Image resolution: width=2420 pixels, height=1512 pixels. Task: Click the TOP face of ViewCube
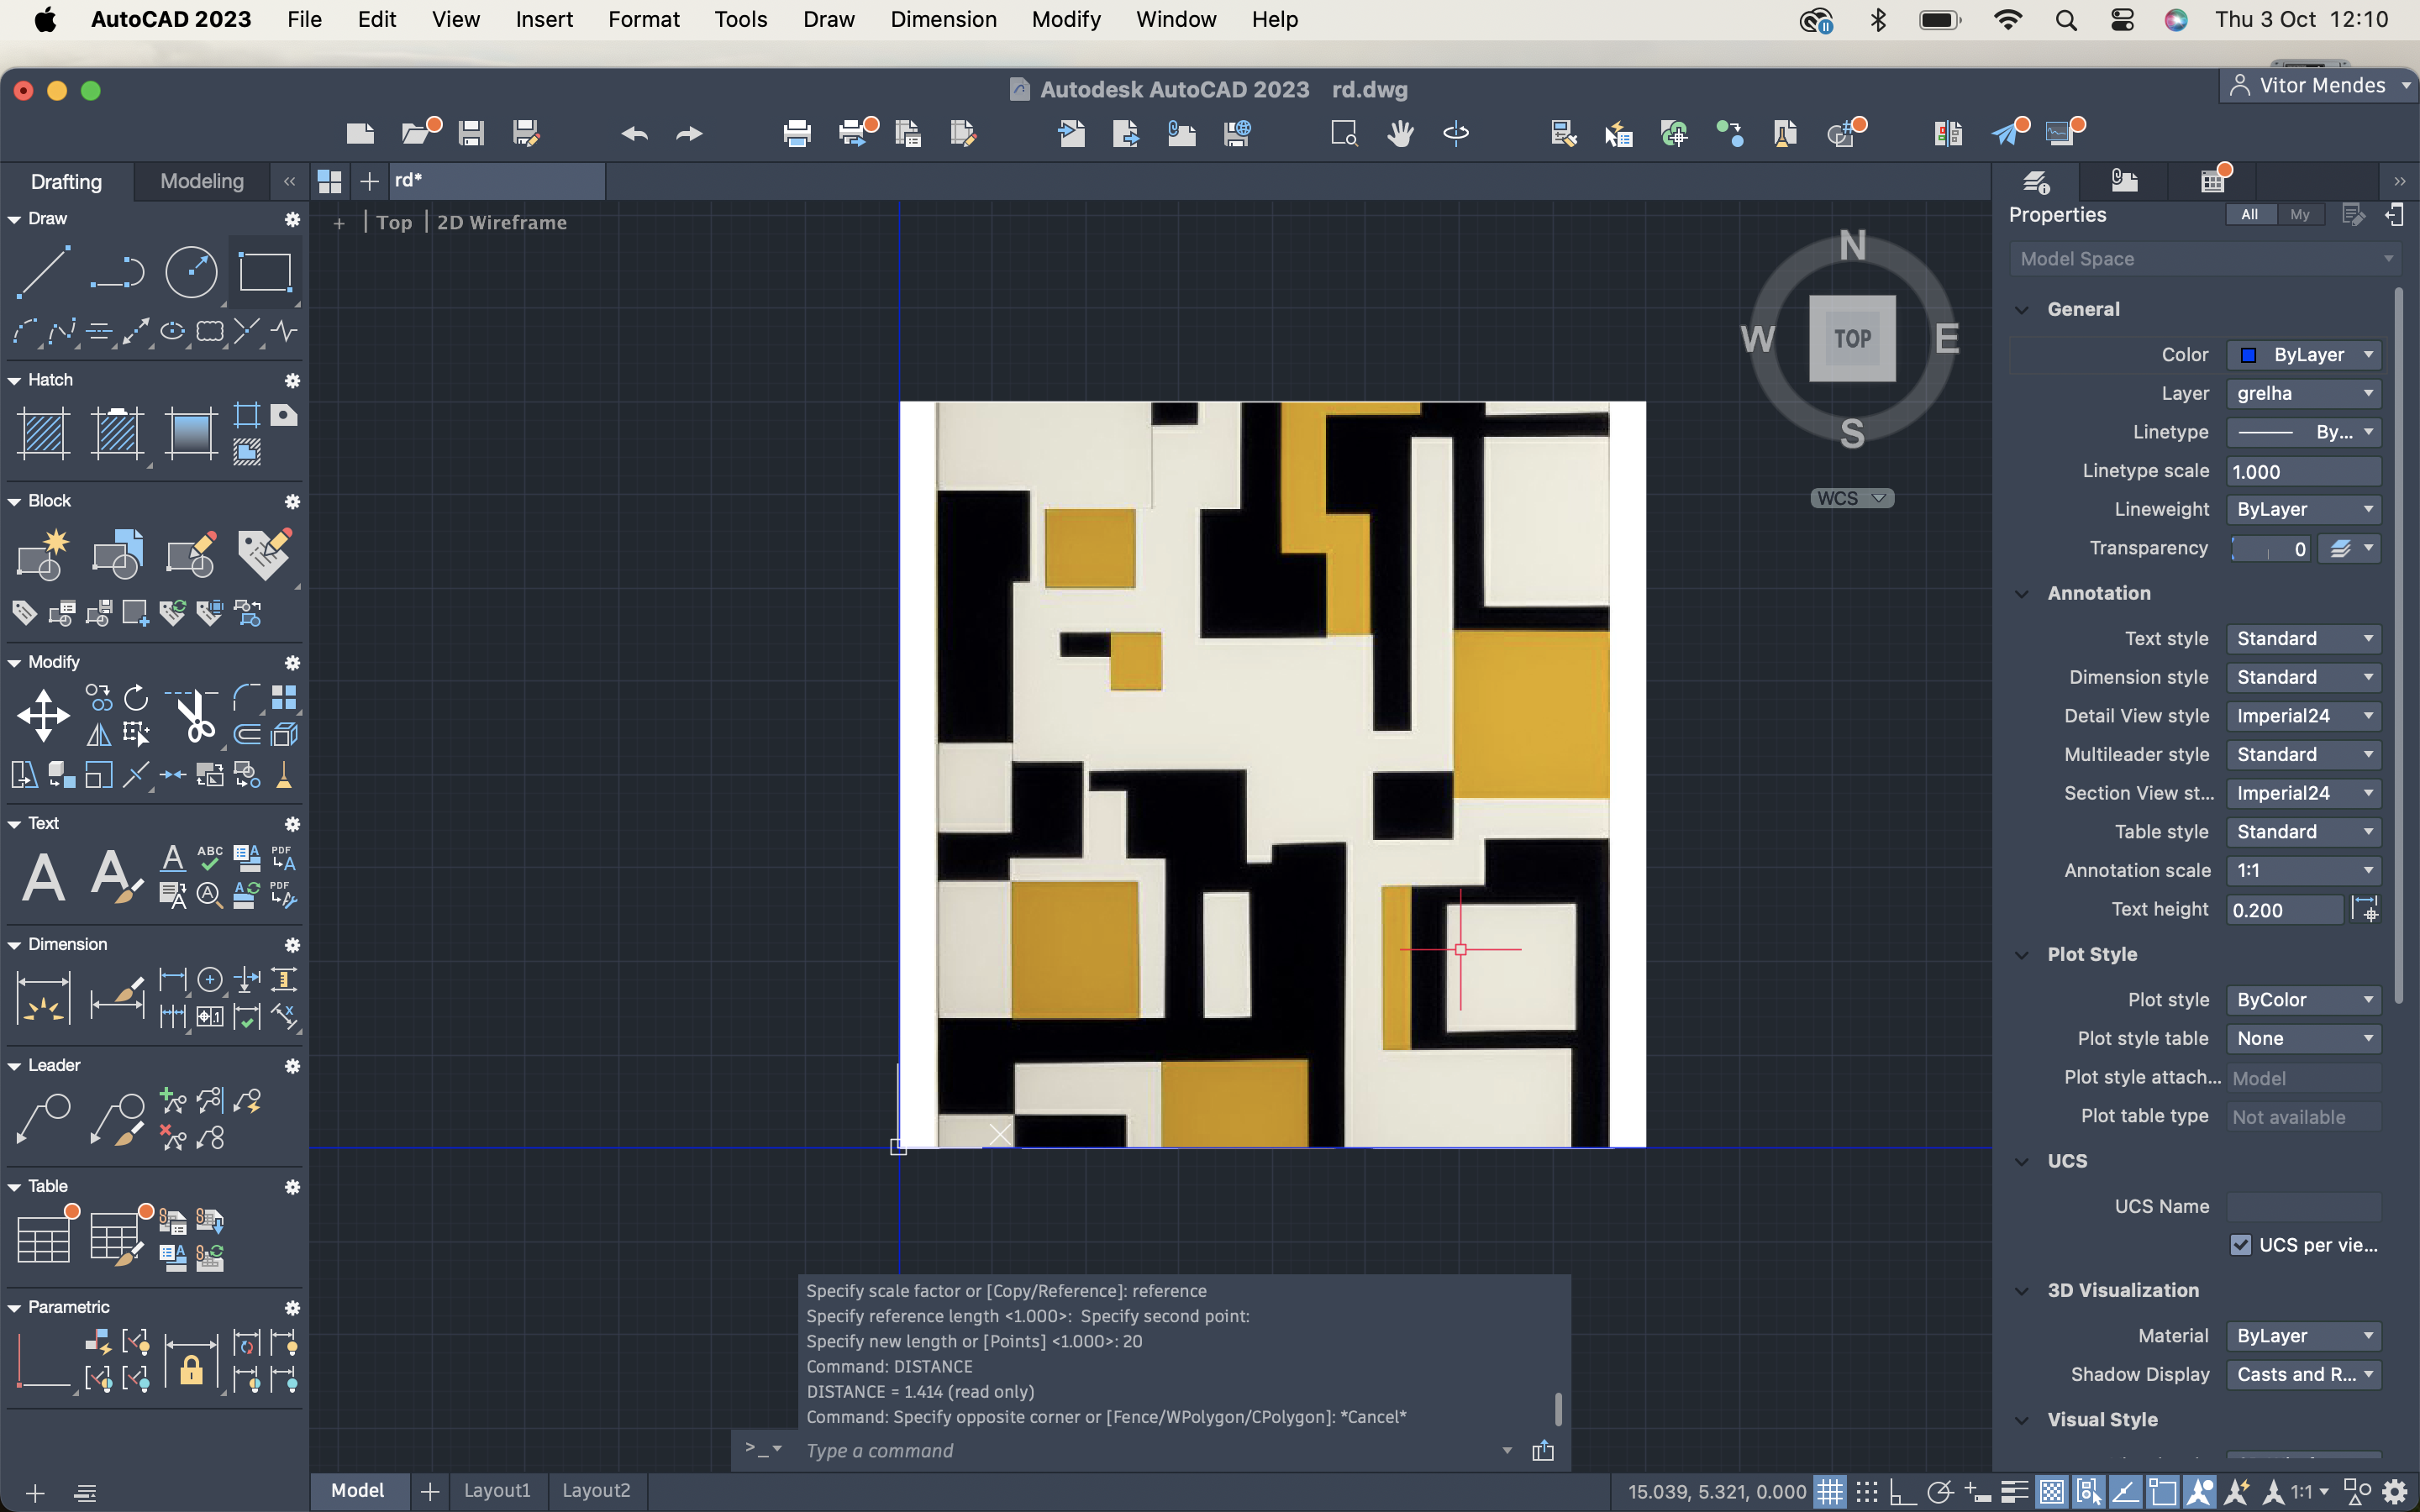click(1852, 338)
